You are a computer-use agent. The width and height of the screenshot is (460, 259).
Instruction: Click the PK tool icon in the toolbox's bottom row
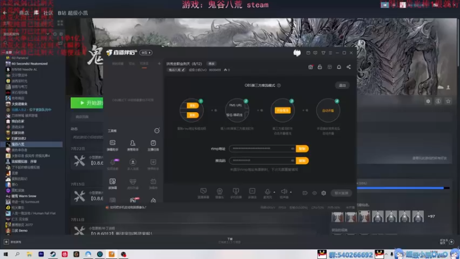(133, 200)
